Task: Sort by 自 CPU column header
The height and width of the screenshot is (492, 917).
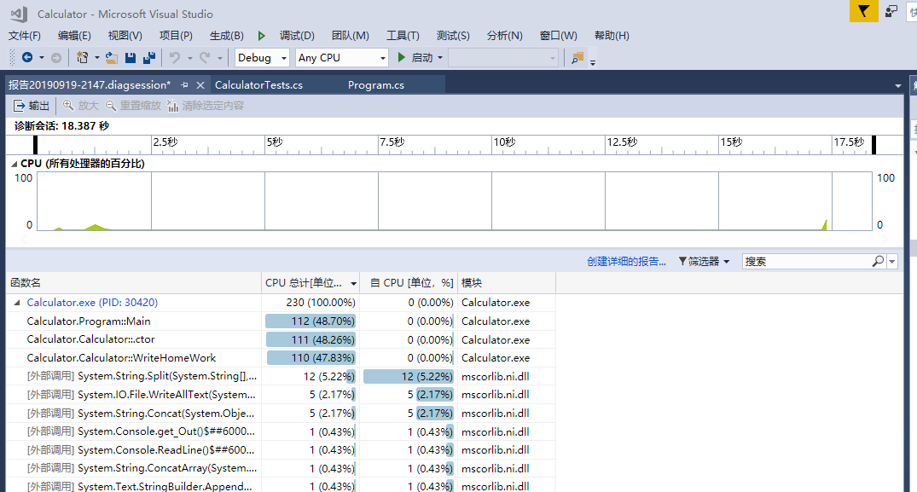Action: click(x=409, y=283)
